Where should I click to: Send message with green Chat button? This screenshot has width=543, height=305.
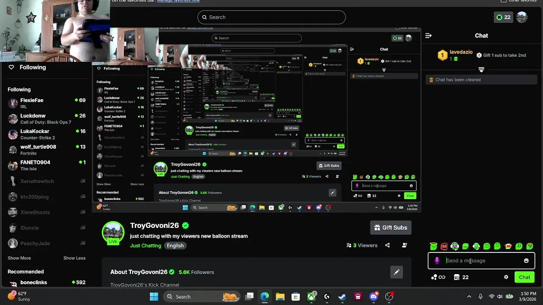coord(524,277)
